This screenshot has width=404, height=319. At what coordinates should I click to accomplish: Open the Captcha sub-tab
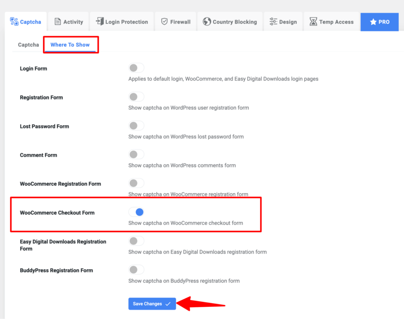click(x=28, y=45)
